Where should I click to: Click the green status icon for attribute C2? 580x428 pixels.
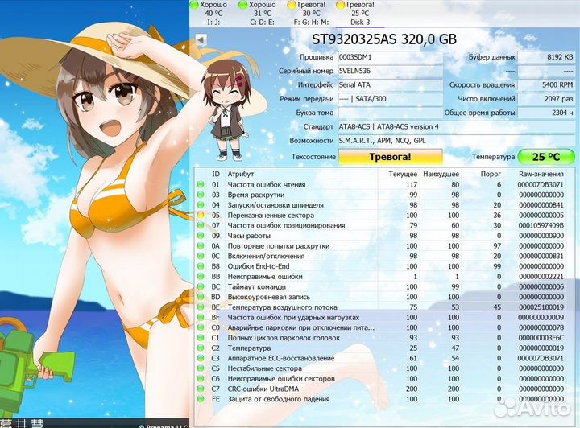(201, 348)
